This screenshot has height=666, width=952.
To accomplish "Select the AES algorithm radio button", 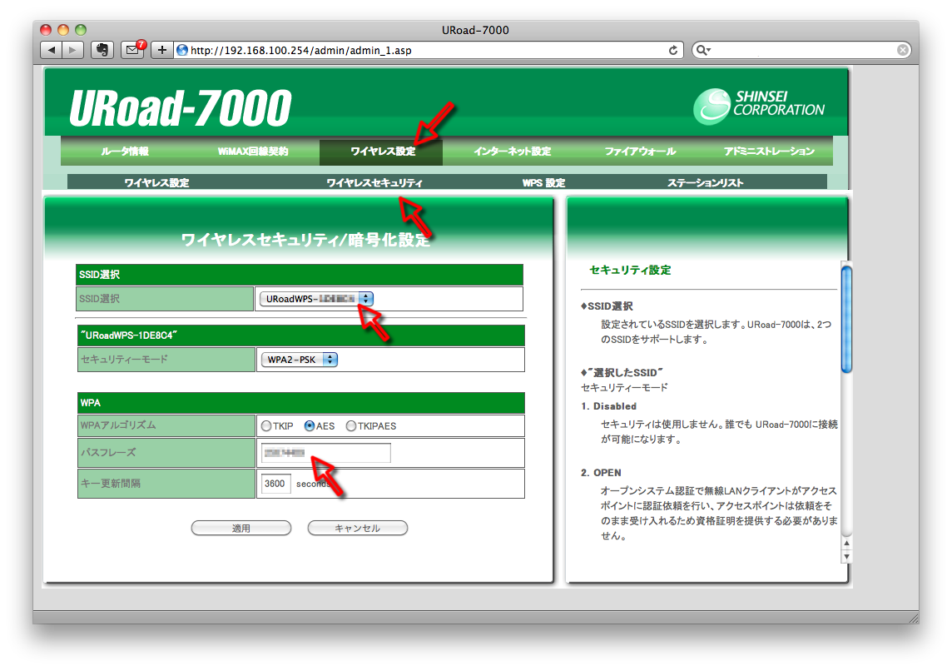I will click(309, 426).
